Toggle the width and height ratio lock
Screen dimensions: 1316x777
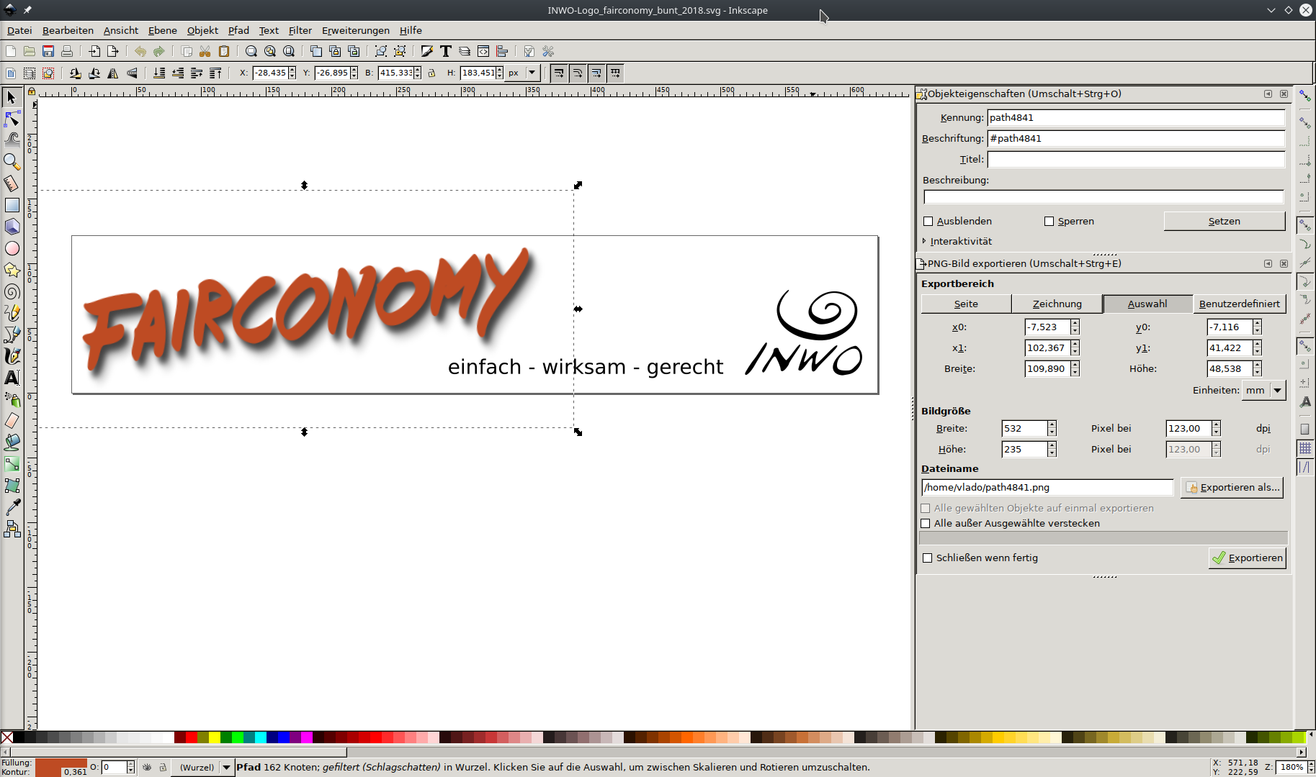(431, 73)
